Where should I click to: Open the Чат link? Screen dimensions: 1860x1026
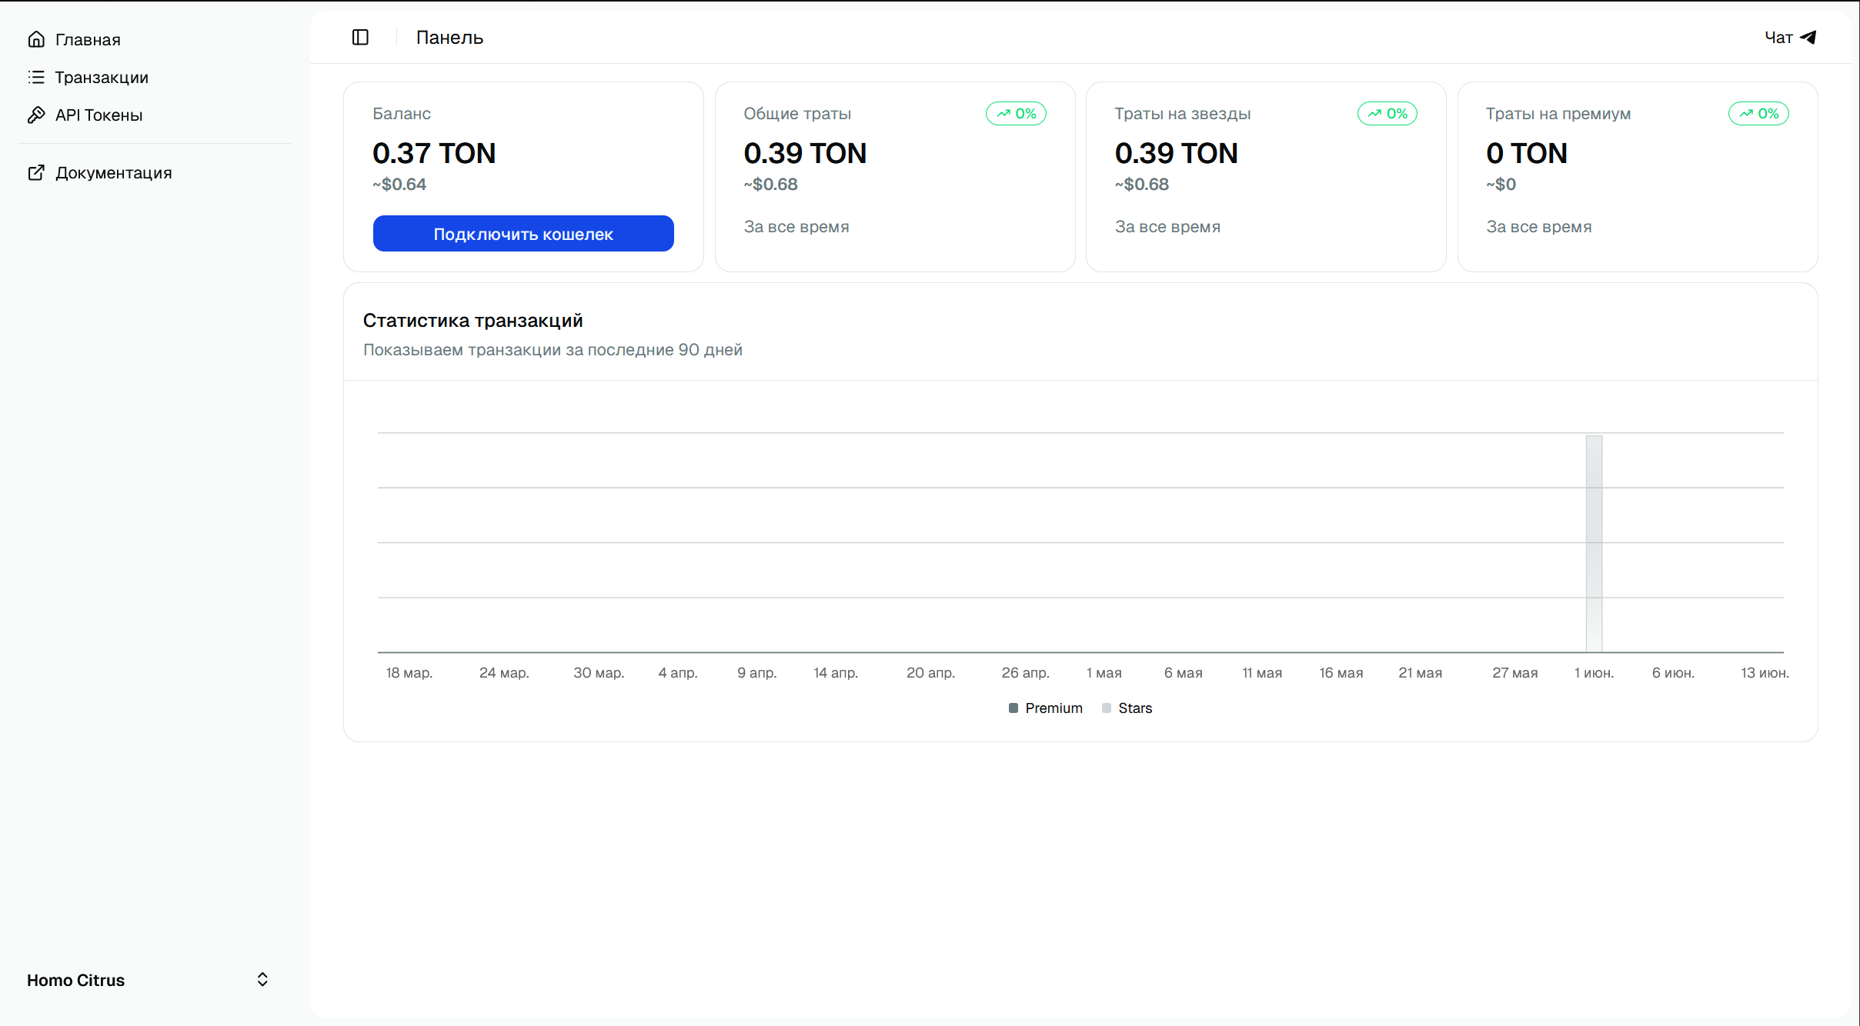[x=1790, y=37]
